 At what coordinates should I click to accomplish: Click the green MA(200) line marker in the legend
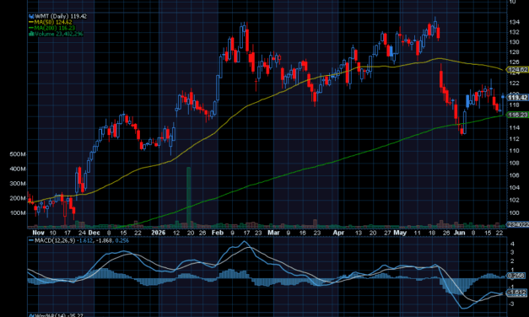[x=31, y=28]
